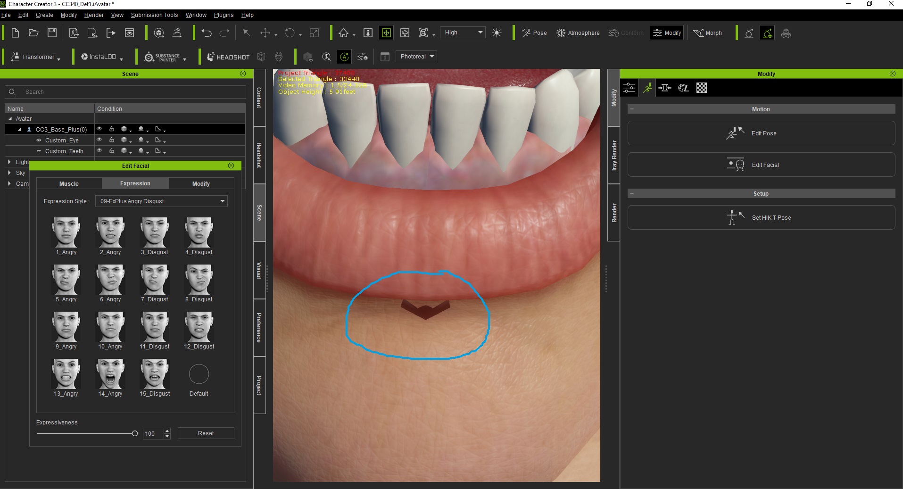Click the Pose toolbar button

tap(534, 33)
